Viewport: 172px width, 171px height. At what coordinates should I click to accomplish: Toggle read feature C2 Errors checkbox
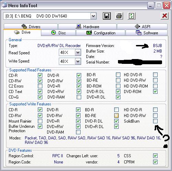[40, 86]
